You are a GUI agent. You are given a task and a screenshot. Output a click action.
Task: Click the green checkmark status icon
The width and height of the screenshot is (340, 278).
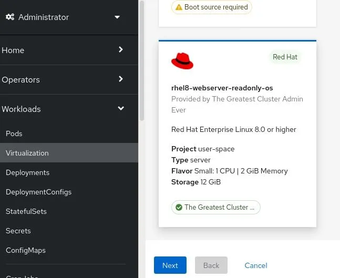coord(179,207)
